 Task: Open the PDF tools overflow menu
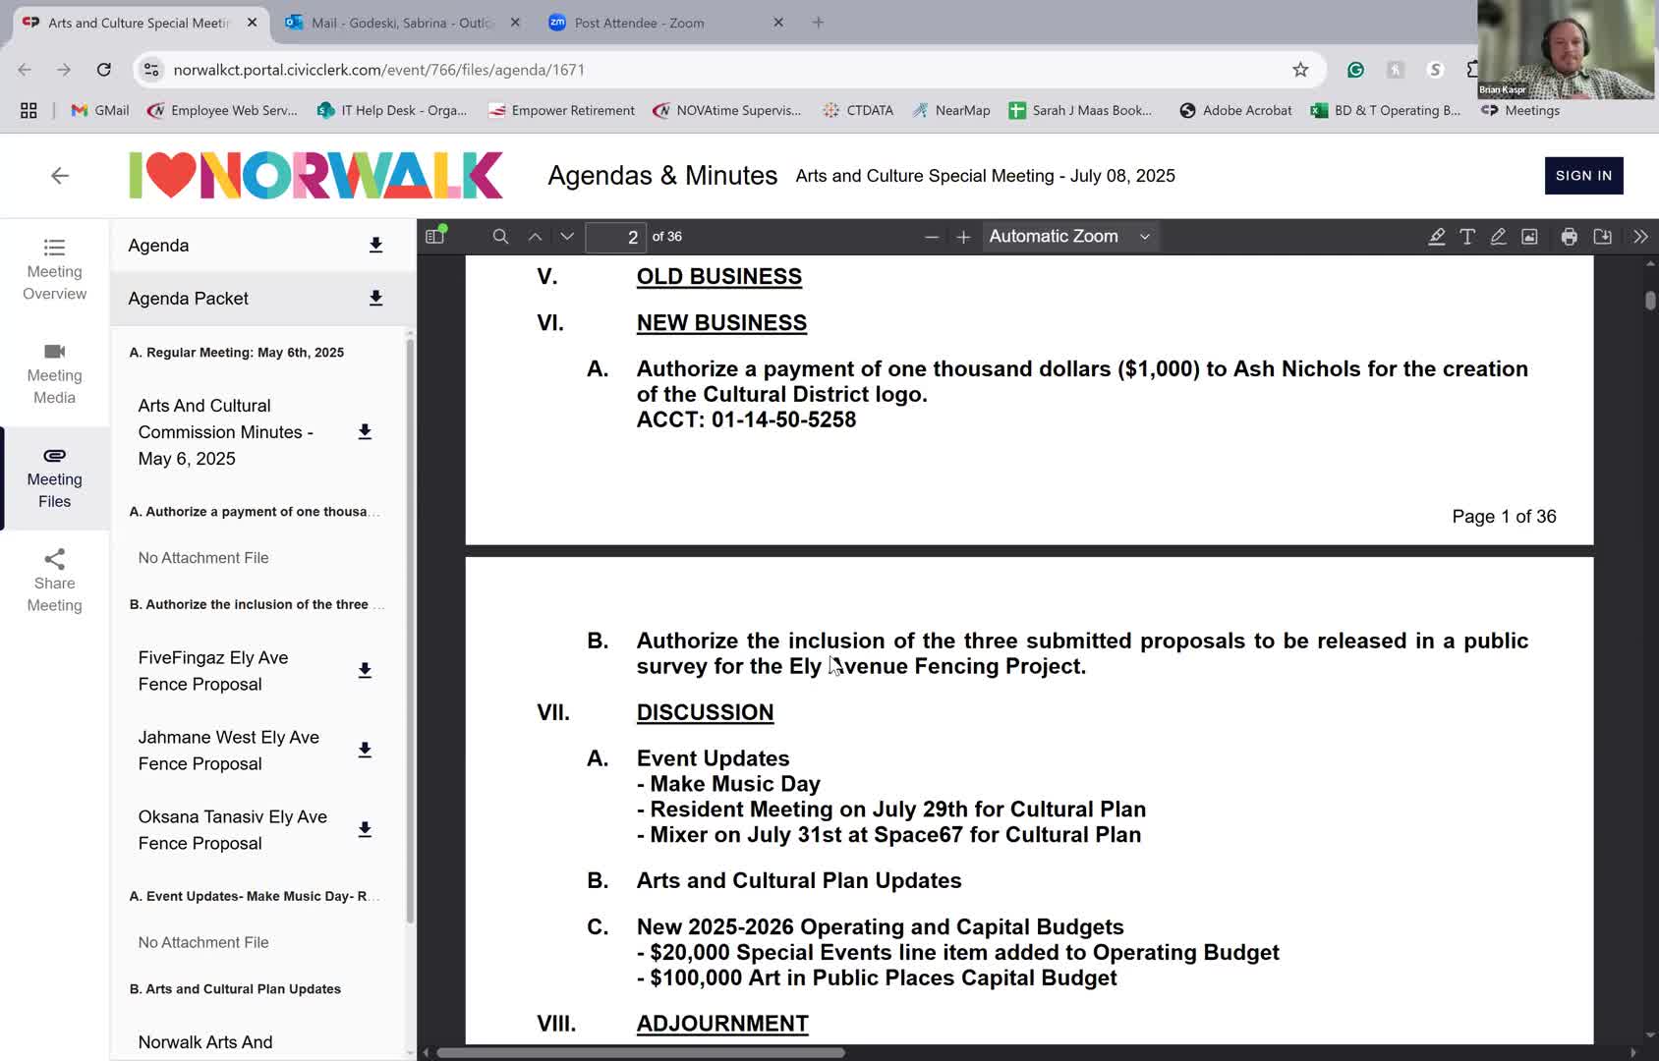click(x=1640, y=237)
